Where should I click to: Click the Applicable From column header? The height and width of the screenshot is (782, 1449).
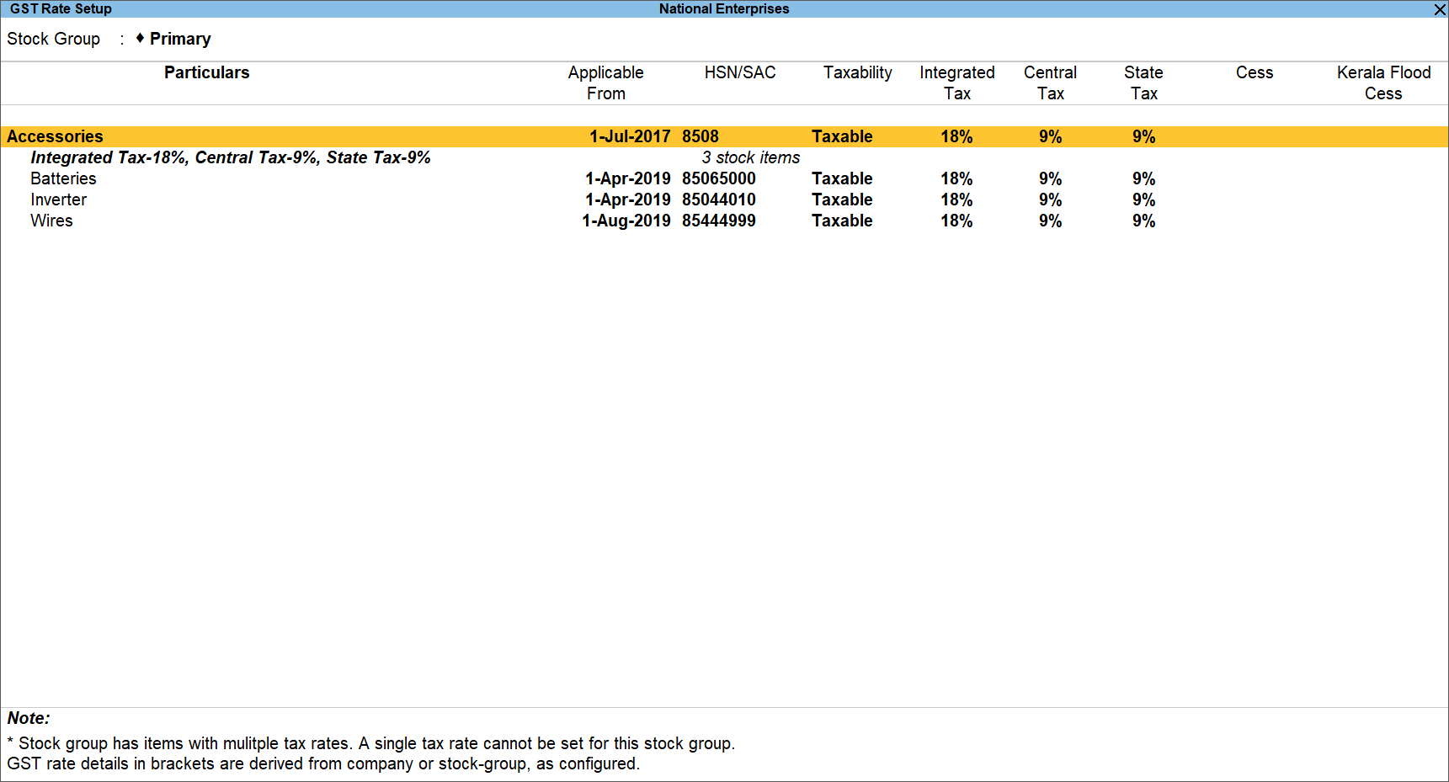pos(605,82)
